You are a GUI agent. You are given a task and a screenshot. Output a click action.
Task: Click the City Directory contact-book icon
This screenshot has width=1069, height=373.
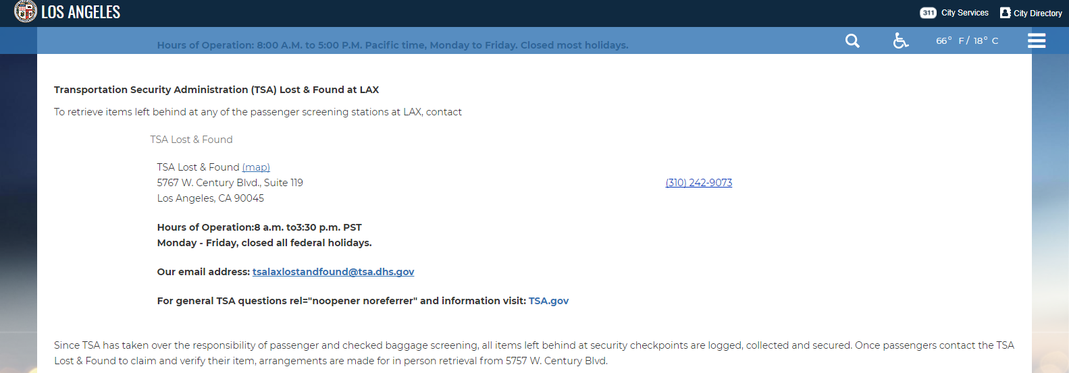[x=1005, y=13]
